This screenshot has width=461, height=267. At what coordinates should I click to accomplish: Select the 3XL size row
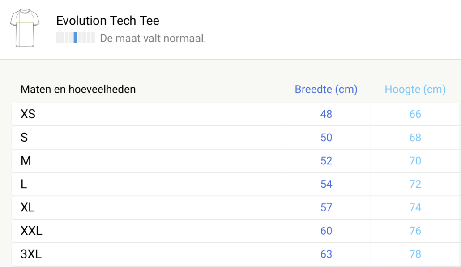point(236,254)
